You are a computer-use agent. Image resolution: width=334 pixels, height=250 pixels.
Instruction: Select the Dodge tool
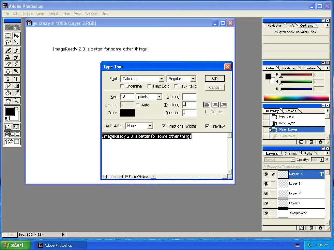click(x=16, y=71)
